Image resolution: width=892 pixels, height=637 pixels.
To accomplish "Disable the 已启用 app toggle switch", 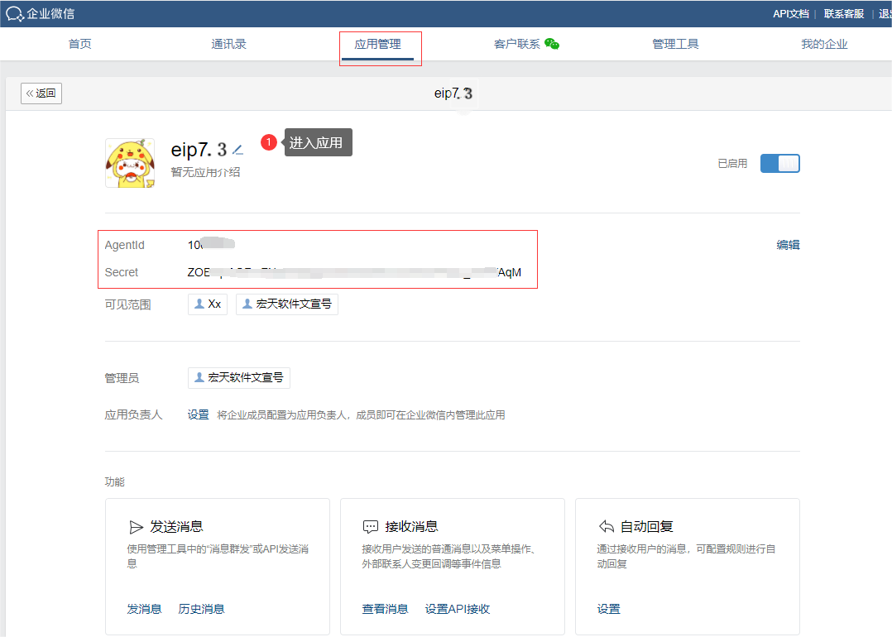I will [779, 164].
